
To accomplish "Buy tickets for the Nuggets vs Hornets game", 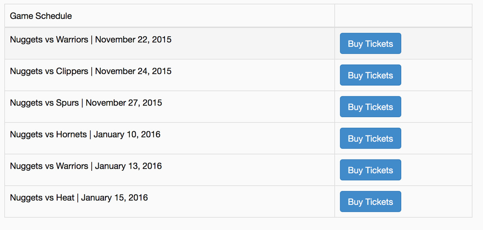I will [370, 138].
